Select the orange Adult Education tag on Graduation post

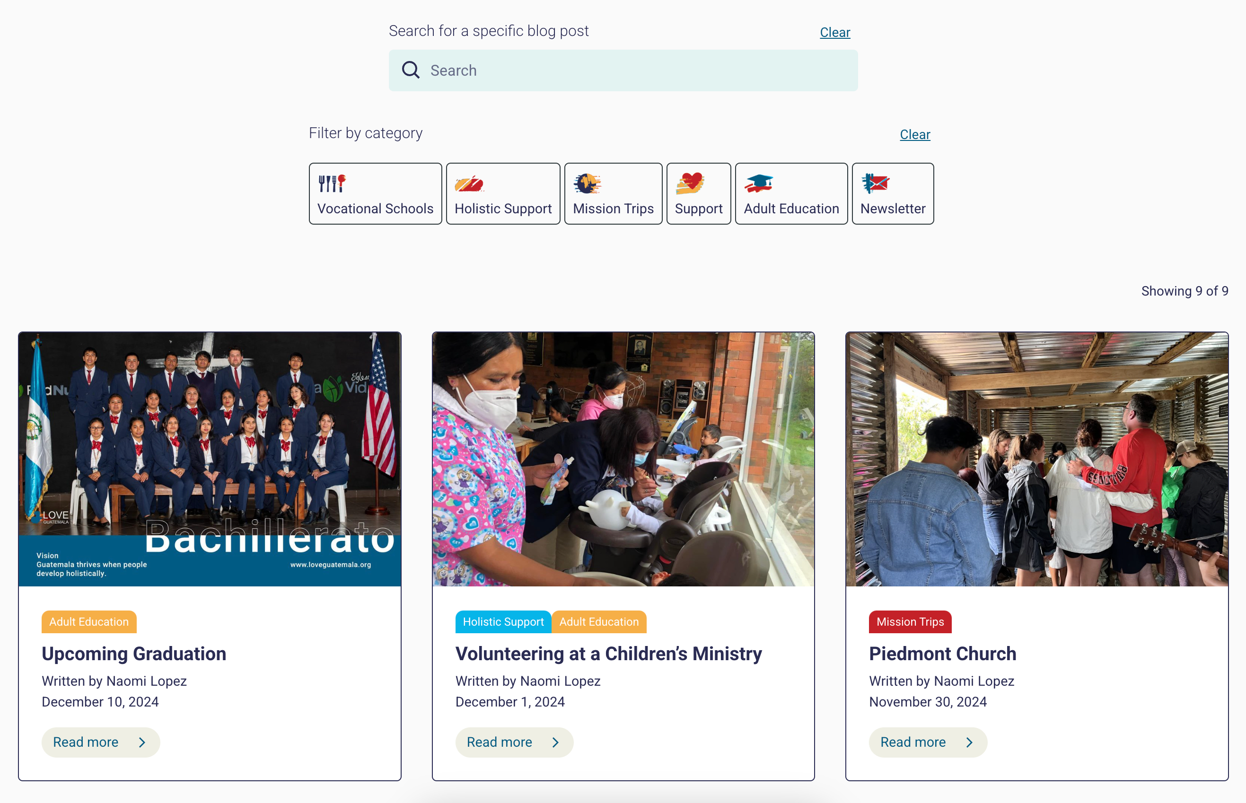pos(89,621)
